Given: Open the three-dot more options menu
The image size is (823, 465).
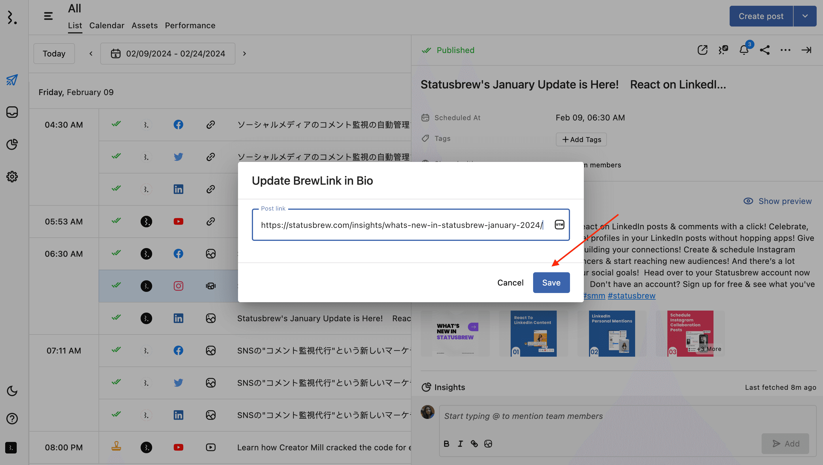Looking at the screenshot, I should coord(786,50).
